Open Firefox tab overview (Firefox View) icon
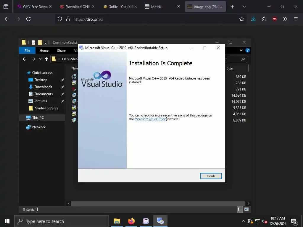This screenshot has width=303, height=227. (x=6, y=7)
